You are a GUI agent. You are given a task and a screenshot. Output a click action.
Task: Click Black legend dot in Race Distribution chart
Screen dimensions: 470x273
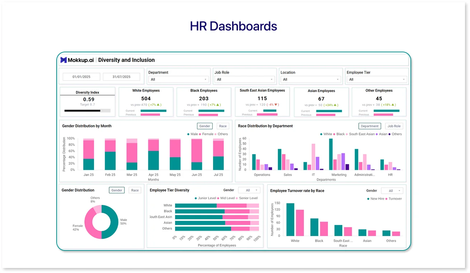334,134
